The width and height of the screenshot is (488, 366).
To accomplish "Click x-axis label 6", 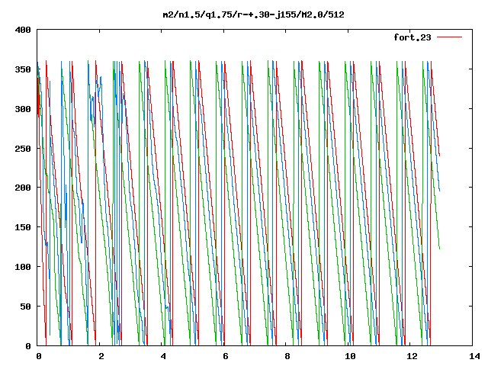I will click(226, 356).
